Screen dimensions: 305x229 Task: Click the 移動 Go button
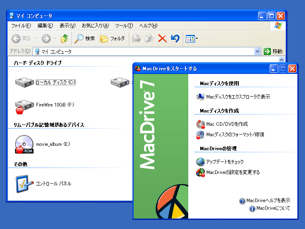[273, 51]
